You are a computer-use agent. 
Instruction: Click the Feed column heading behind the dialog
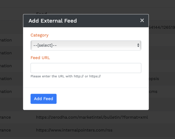click(41, 13)
